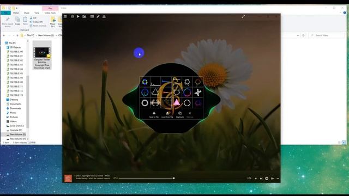Click the pencil edit icon in the toolbar

pyautogui.click(x=98, y=16)
